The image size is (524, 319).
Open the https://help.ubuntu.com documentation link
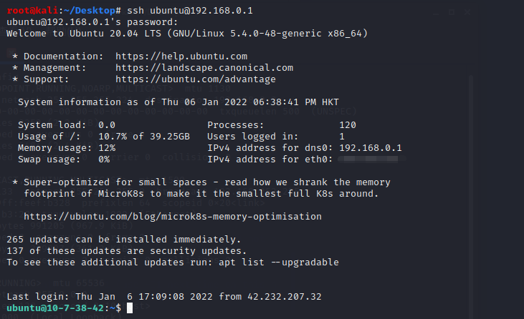click(x=181, y=57)
